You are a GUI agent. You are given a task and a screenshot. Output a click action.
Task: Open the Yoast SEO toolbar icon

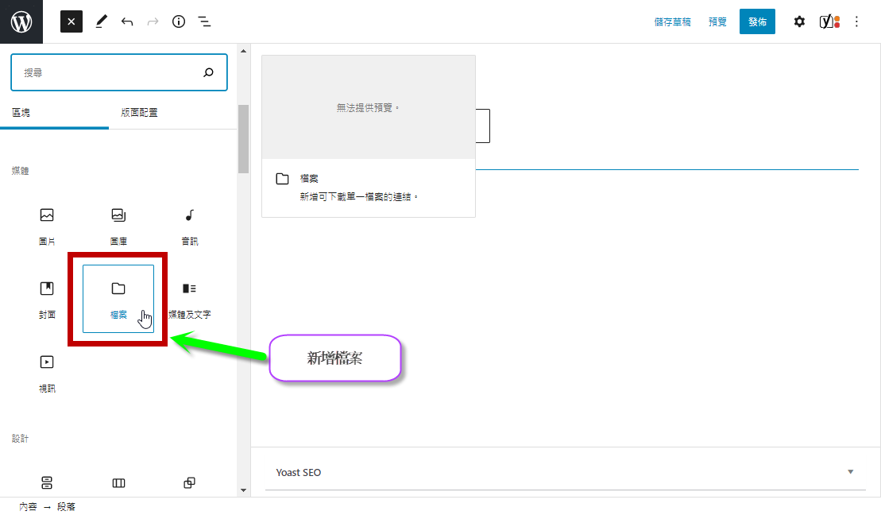click(829, 21)
